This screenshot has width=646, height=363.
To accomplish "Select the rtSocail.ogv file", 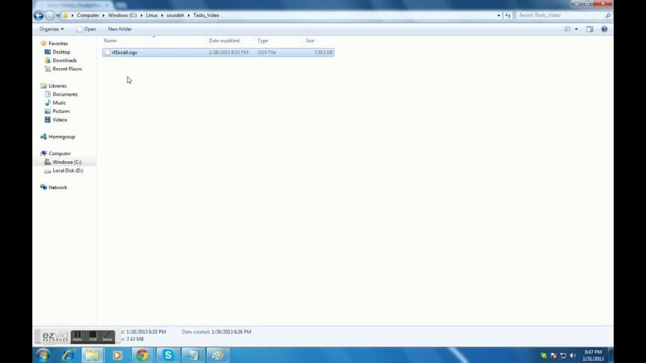I will pyautogui.click(x=124, y=52).
